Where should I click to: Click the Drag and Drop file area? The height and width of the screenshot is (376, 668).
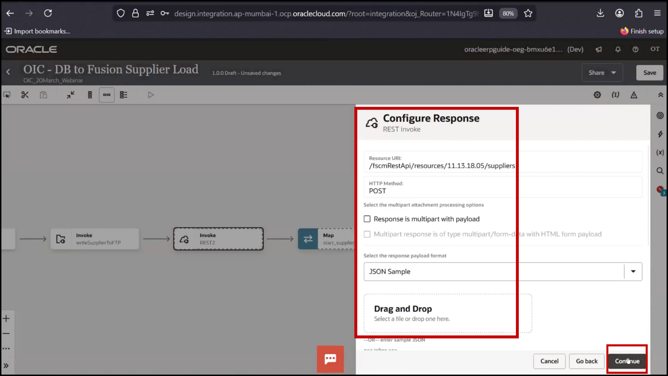[448, 313]
